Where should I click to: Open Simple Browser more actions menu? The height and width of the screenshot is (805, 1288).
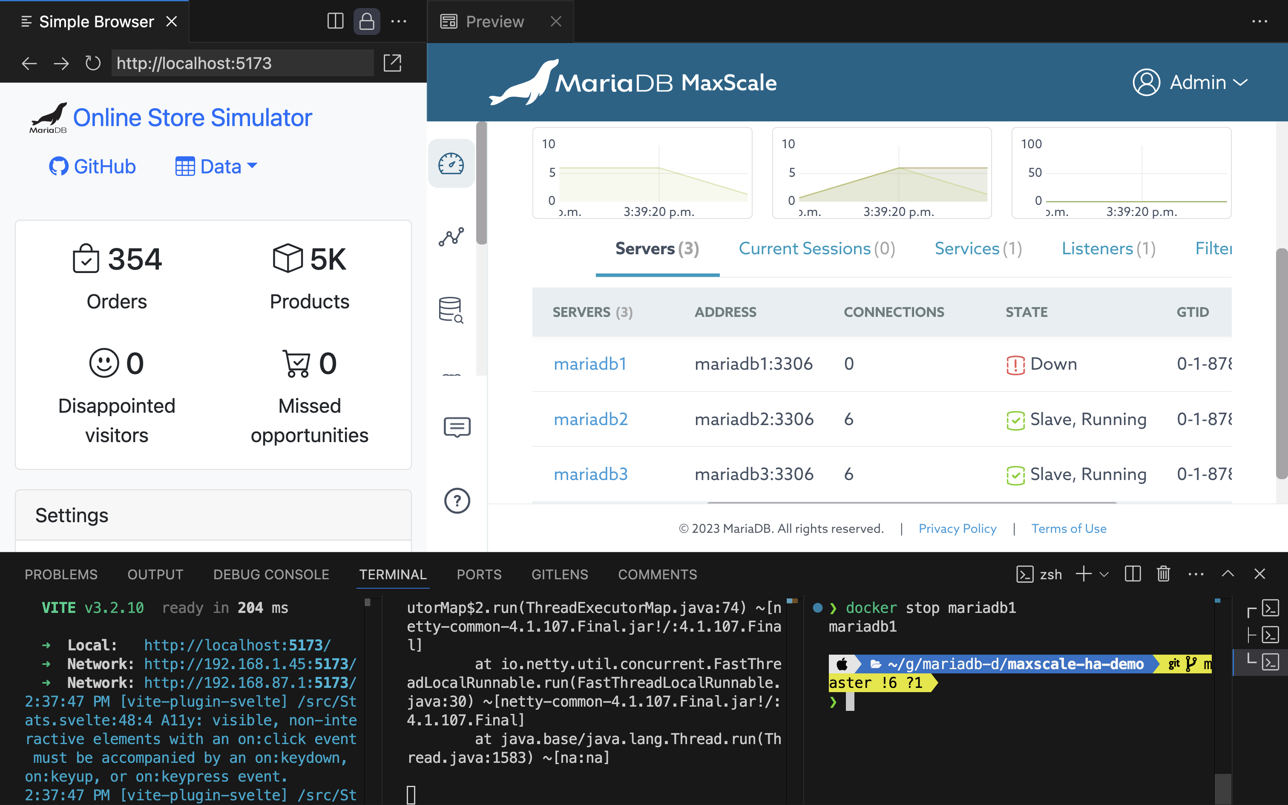coord(399,21)
